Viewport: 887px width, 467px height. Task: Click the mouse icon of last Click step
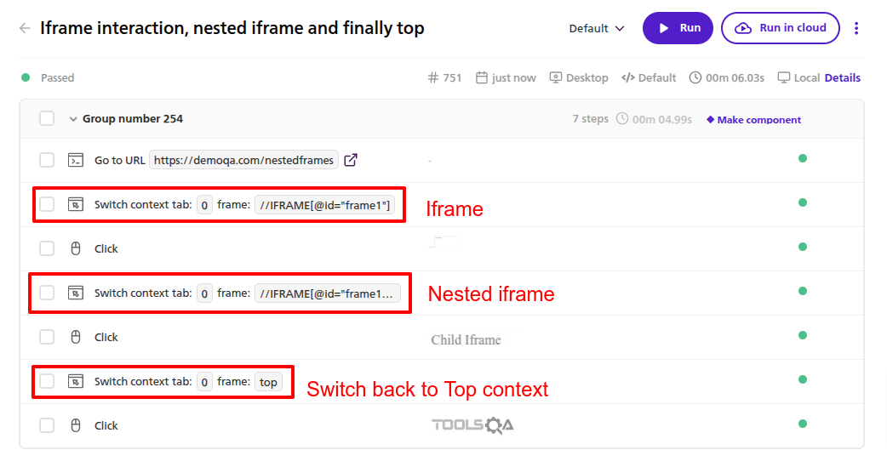(x=76, y=425)
